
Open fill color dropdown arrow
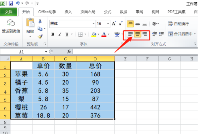(99, 34)
